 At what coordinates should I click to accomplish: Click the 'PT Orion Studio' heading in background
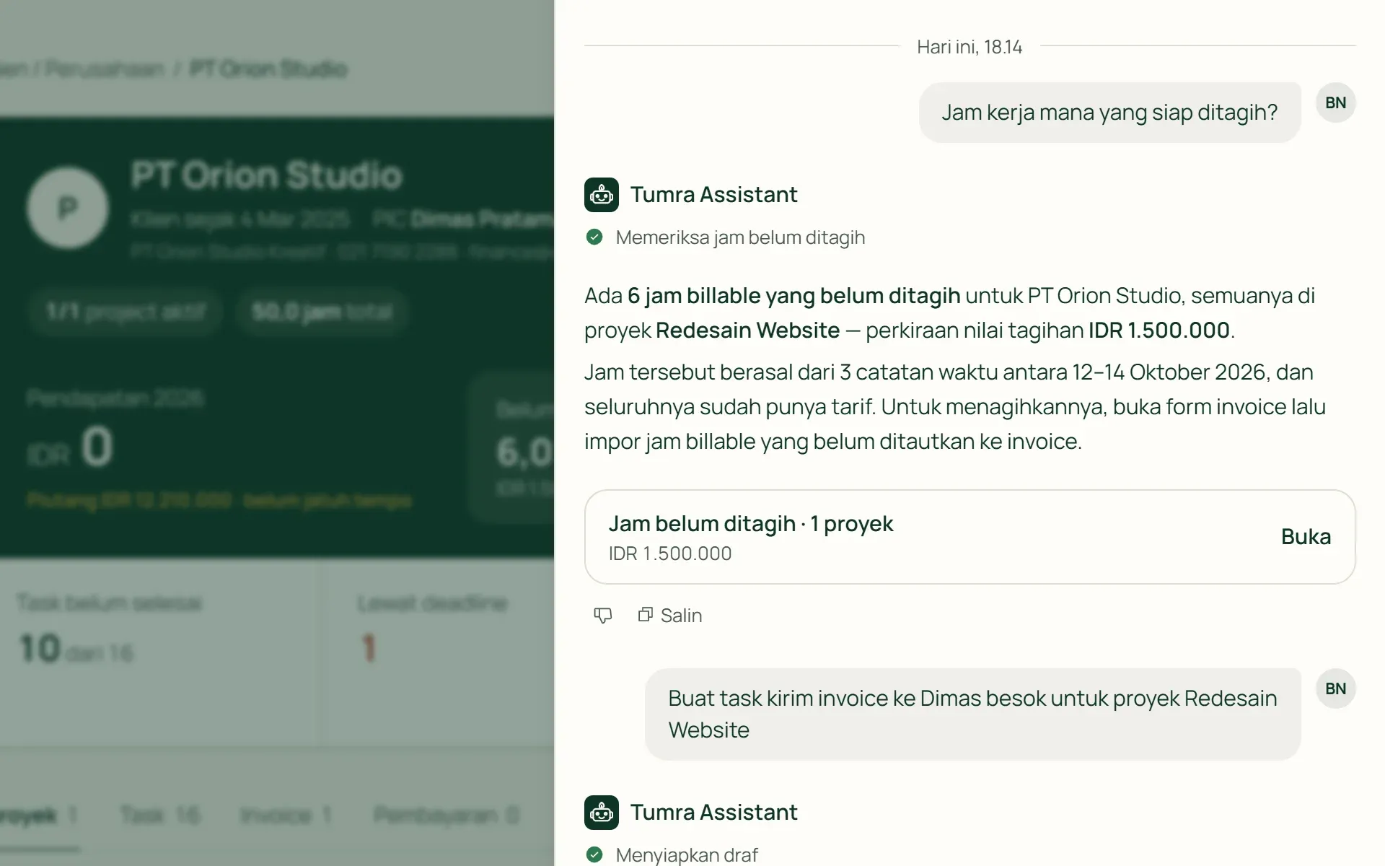click(x=267, y=175)
